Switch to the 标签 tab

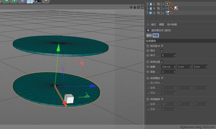(x=156, y=35)
